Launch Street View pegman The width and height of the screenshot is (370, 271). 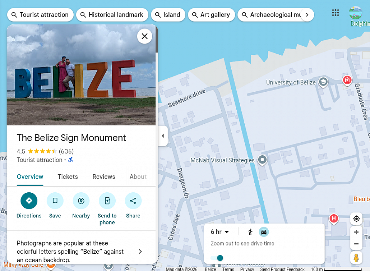356,258
